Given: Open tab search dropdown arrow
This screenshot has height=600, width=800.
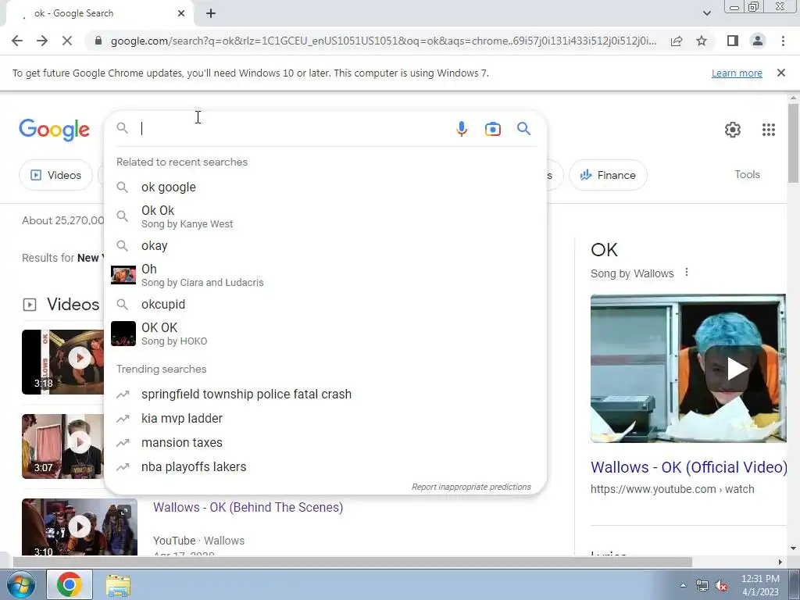Looking at the screenshot, I should point(706,13).
